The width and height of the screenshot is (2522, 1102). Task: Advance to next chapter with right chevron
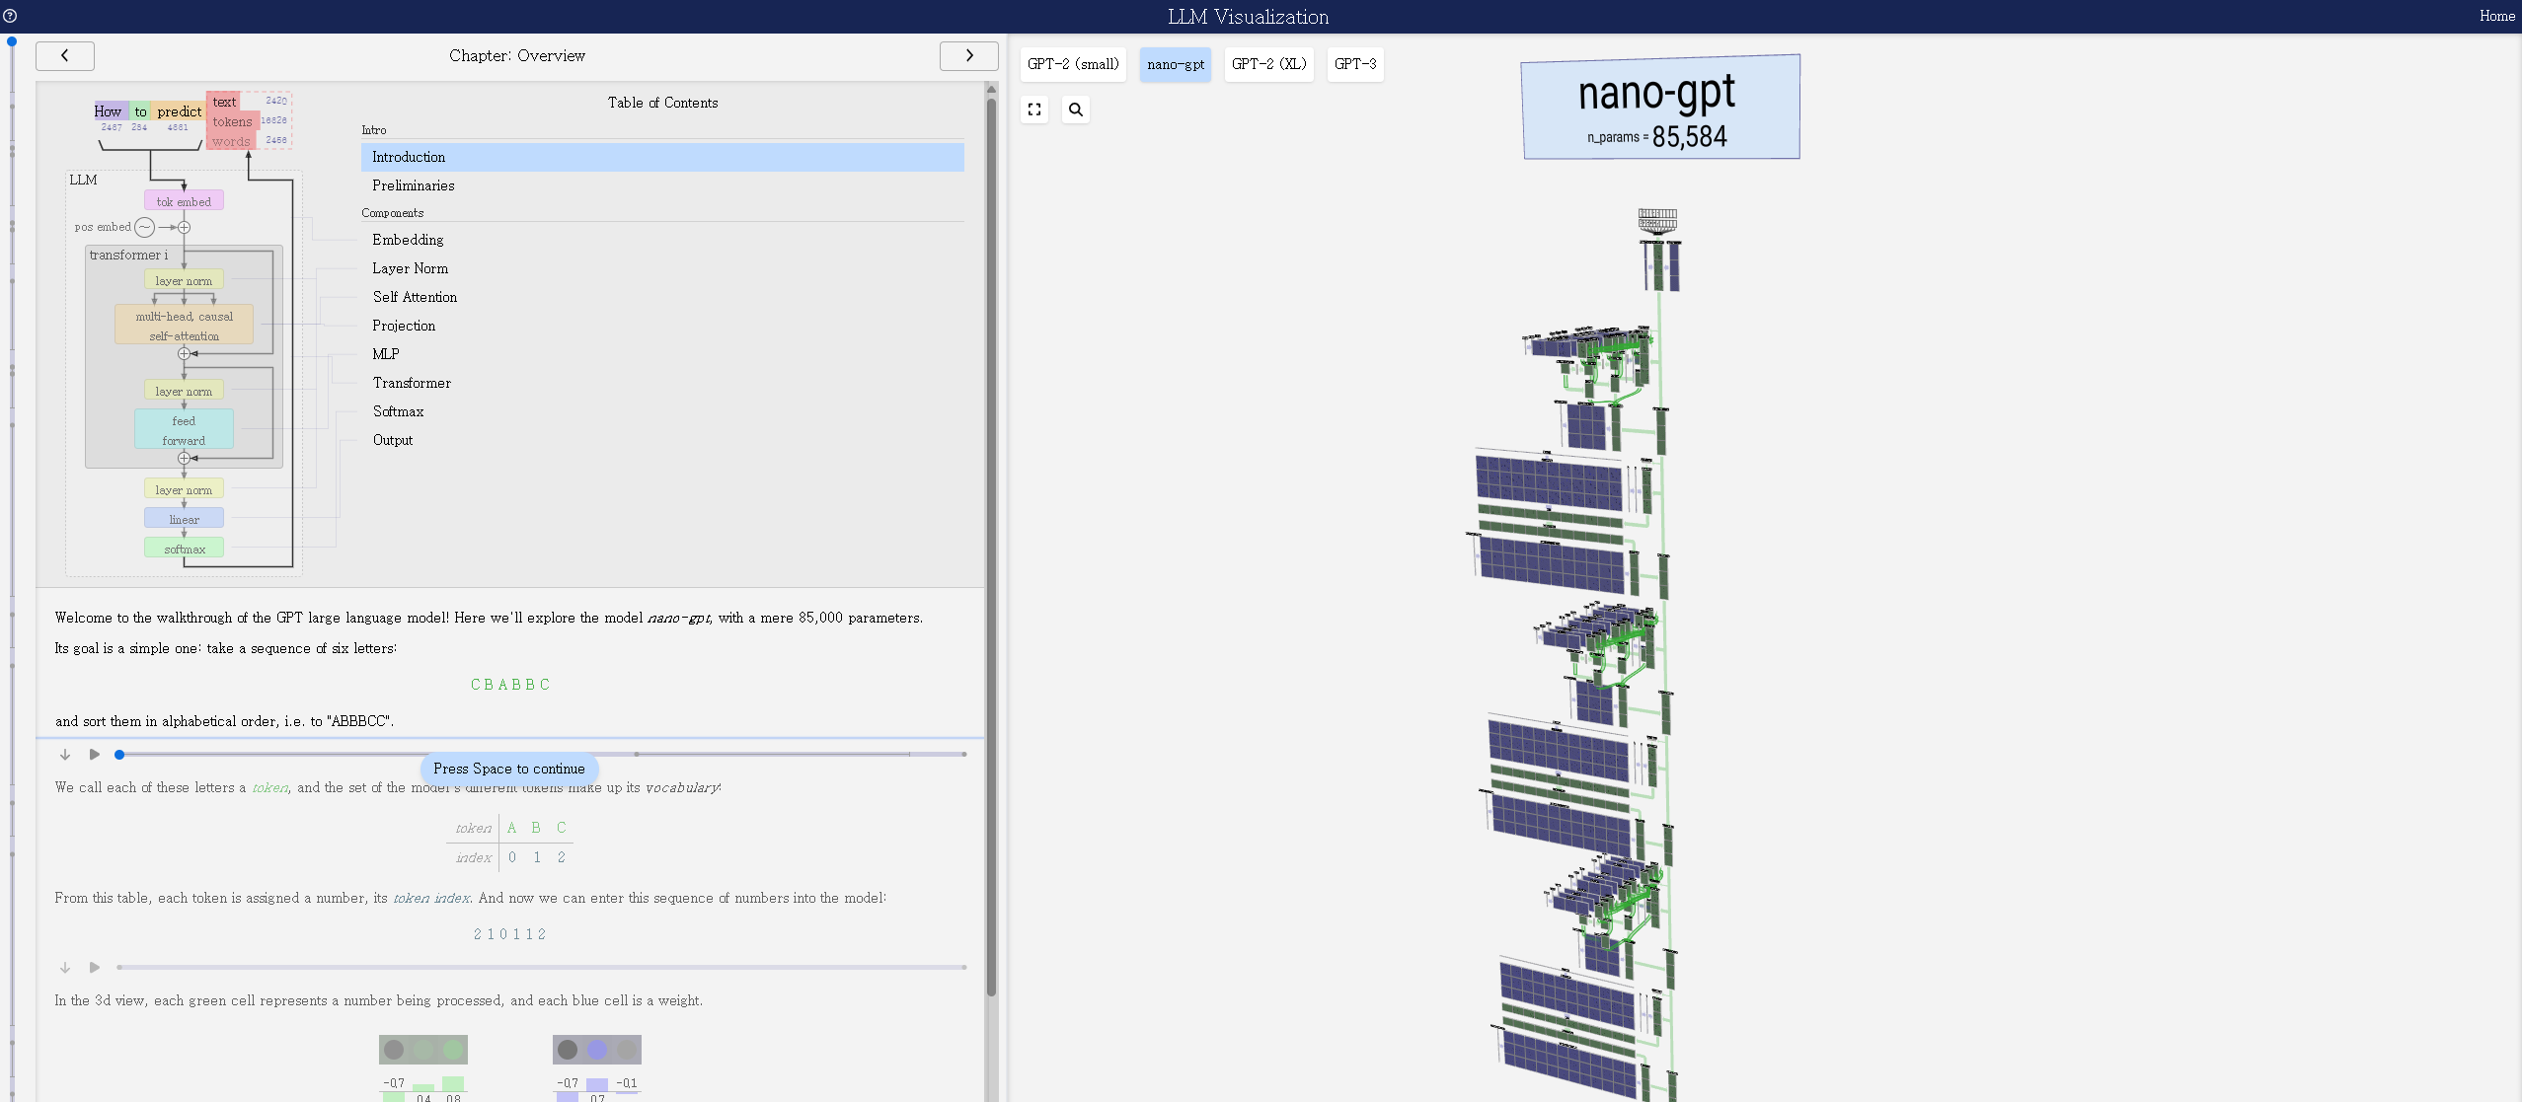point(968,56)
